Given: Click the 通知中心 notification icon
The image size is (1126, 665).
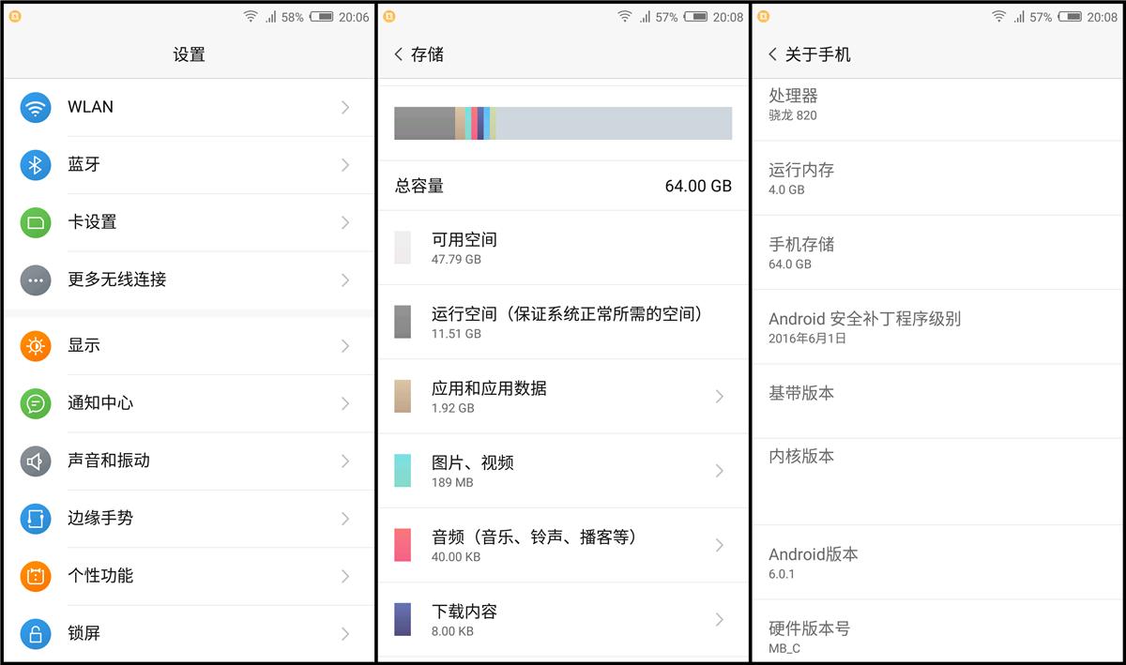Looking at the screenshot, I should 36,403.
